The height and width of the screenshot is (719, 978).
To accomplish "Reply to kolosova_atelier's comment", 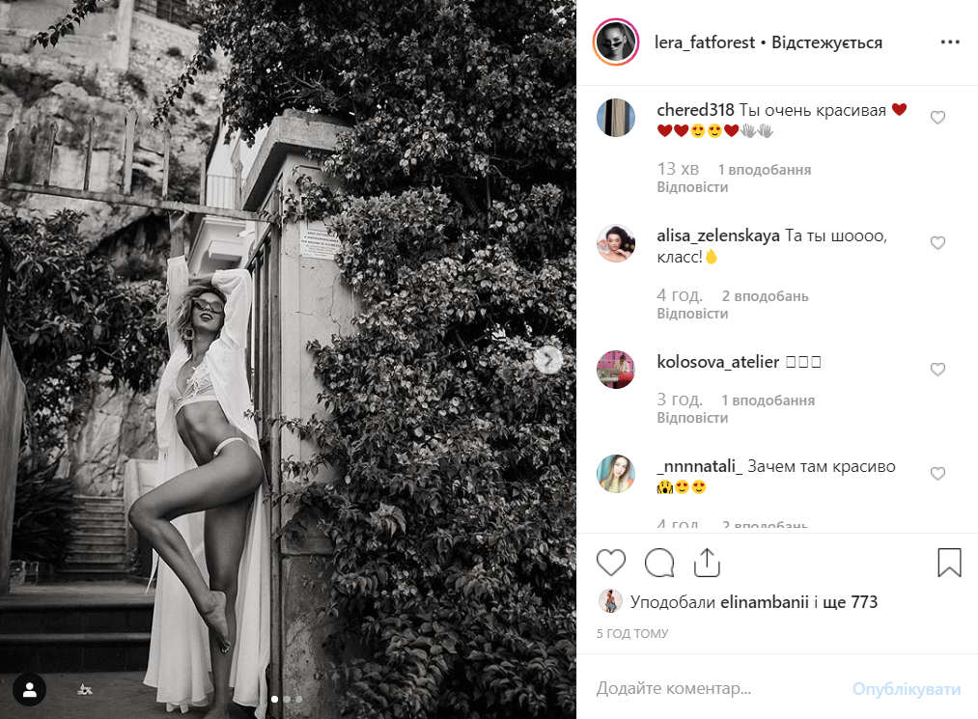I will click(692, 418).
